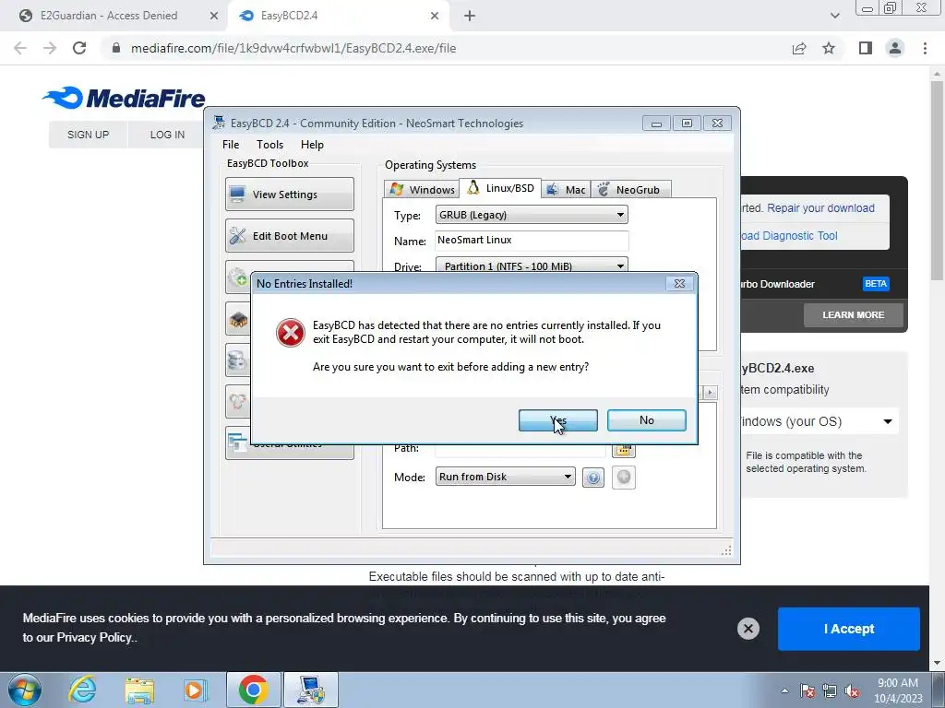Image resolution: width=945 pixels, height=708 pixels.
Task: Click the NeoSmart Linux name field
Action: (x=532, y=241)
